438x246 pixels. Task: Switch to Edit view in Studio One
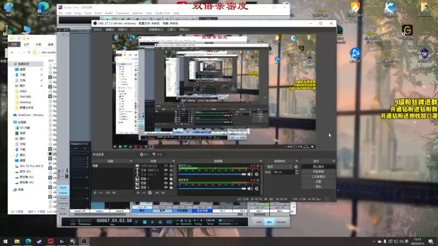tap(259, 222)
